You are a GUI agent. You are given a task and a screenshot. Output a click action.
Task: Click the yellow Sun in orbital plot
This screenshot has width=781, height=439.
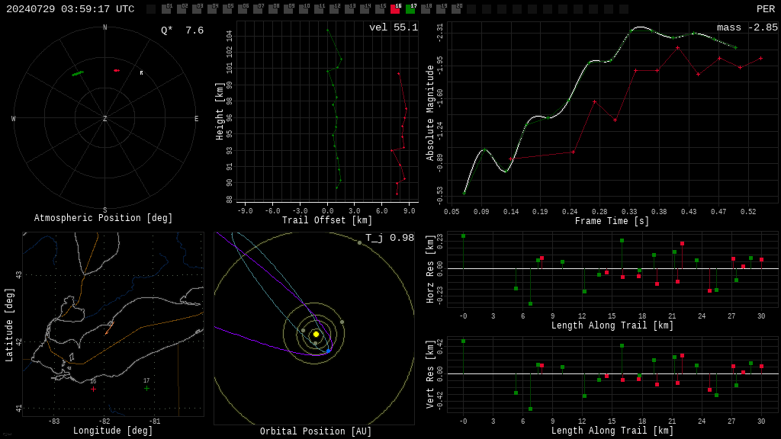(316, 334)
